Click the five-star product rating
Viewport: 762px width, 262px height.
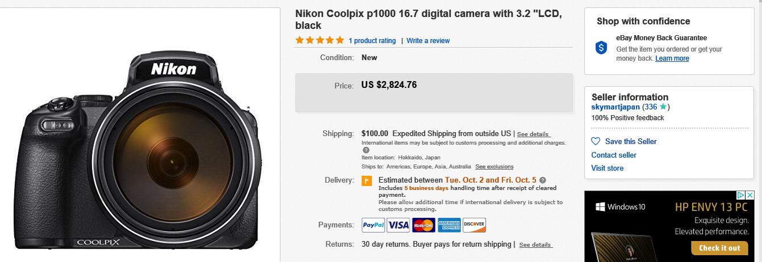(319, 40)
